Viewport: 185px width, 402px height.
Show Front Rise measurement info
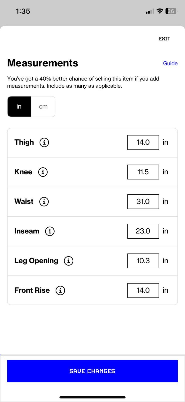click(60, 290)
